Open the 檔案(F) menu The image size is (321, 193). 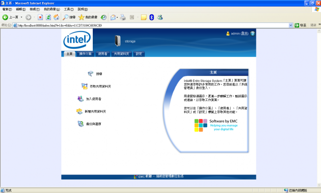(x=7, y=9)
